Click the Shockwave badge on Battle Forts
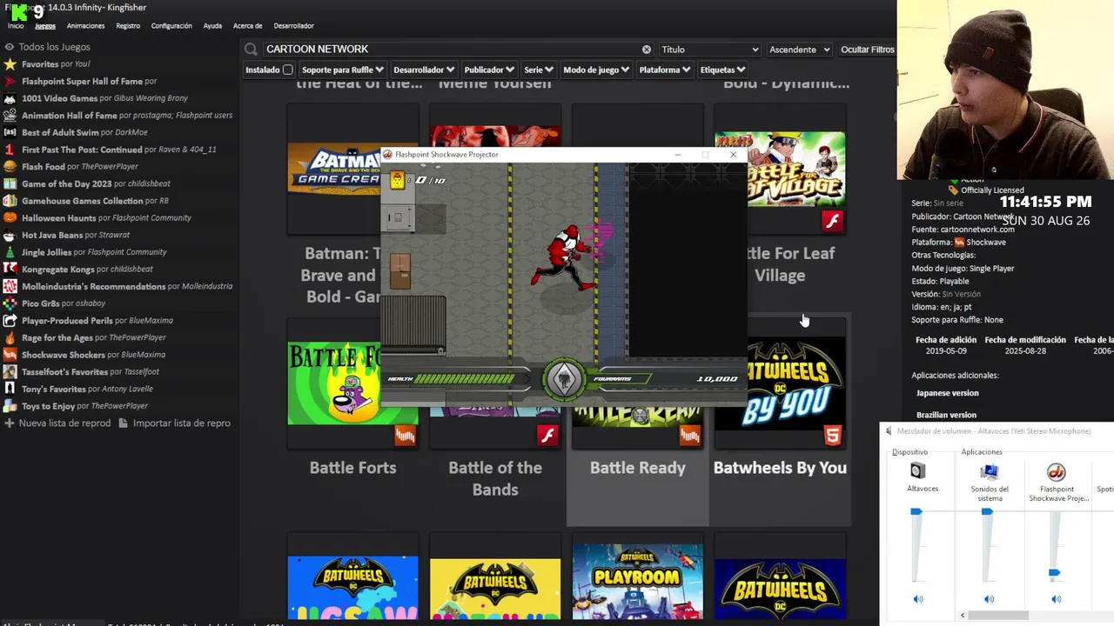 click(x=406, y=435)
